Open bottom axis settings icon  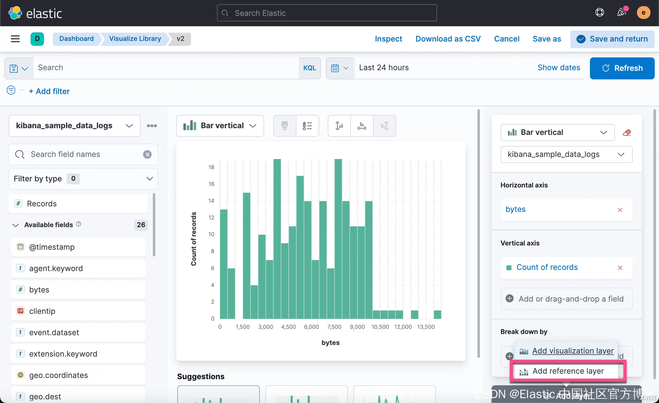(x=362, y=126)
